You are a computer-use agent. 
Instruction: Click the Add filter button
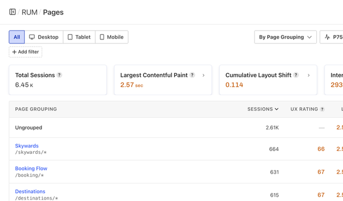point(25,52)
